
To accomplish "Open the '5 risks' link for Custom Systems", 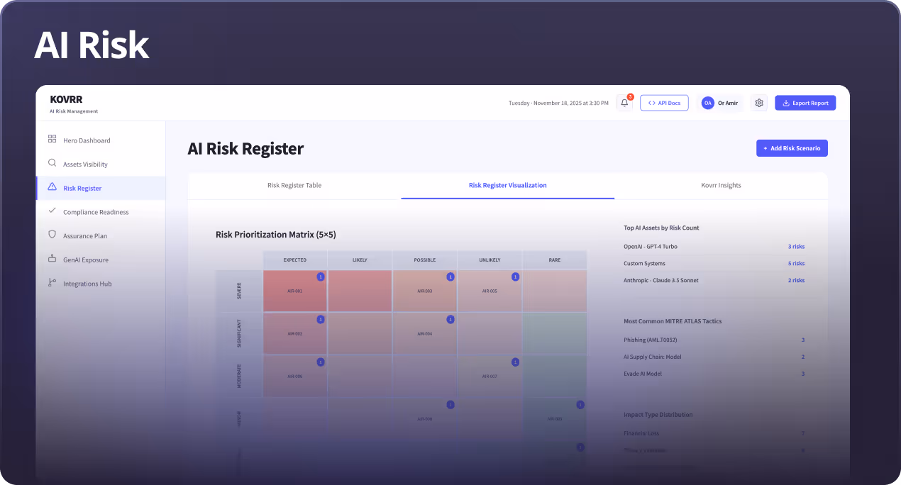I will click(x=796, y=264).
